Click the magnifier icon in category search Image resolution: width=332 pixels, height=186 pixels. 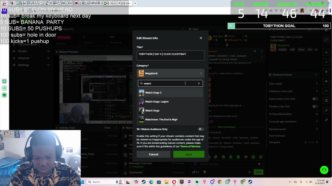[x=141, y=83]
